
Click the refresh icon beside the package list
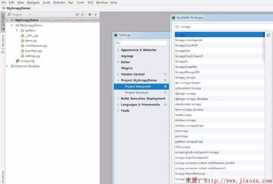click(x=268, y=35)
